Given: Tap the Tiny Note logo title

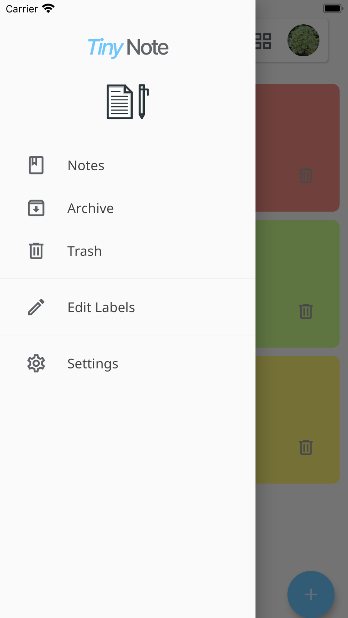Looking at the screenshot, I should [128, 47].
